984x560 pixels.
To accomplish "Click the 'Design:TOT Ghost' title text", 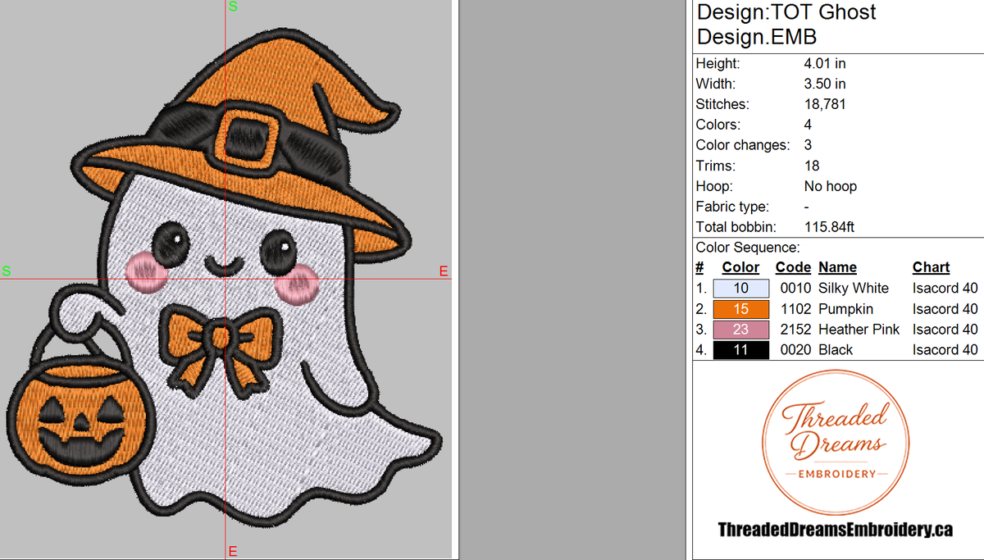I will [786, 12].
